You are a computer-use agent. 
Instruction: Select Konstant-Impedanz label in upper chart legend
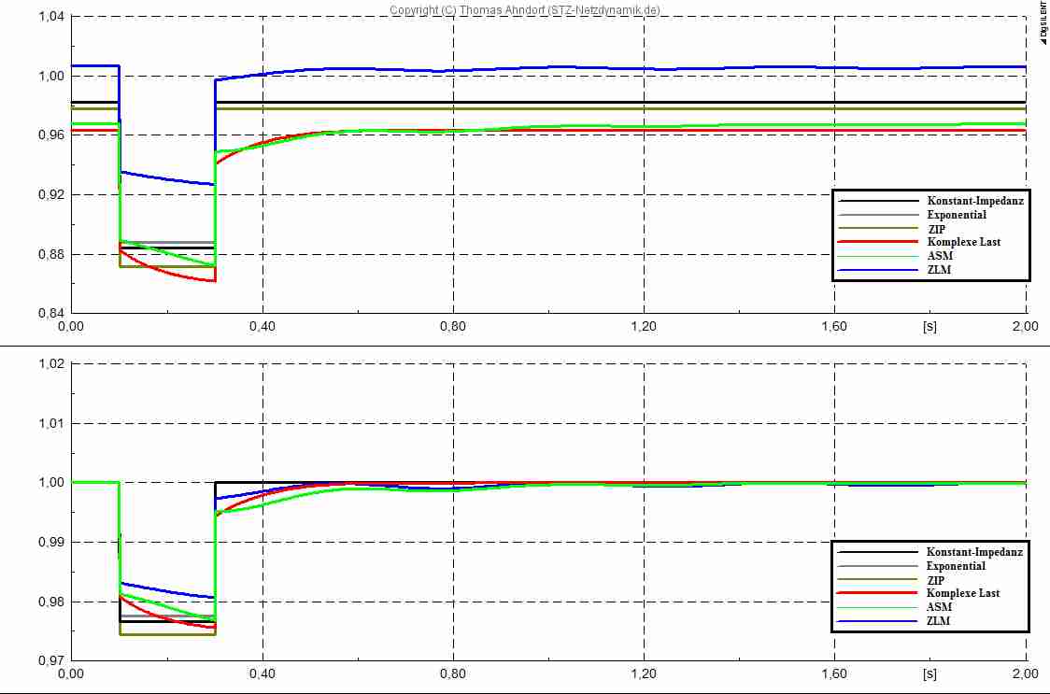coord(975,201)
